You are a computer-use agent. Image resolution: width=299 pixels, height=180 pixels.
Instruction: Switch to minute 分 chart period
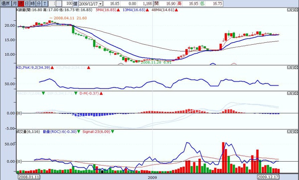[x=39, y=3]
